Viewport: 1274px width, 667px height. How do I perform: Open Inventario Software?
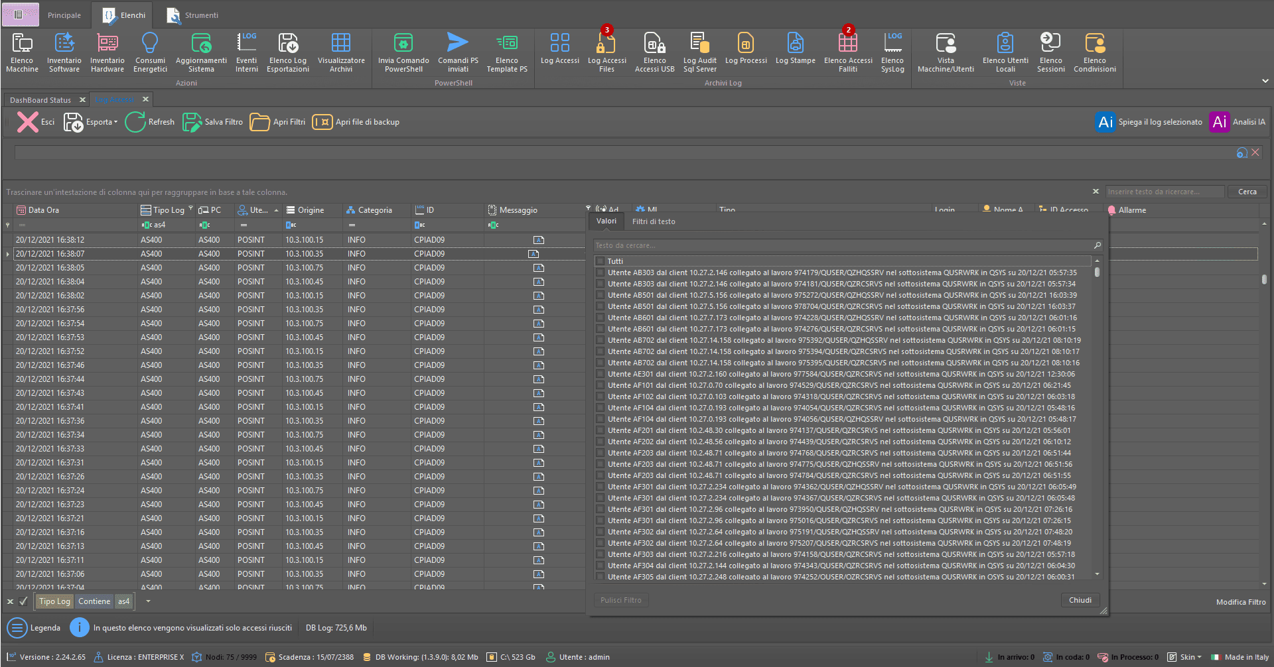pos(64,52)
